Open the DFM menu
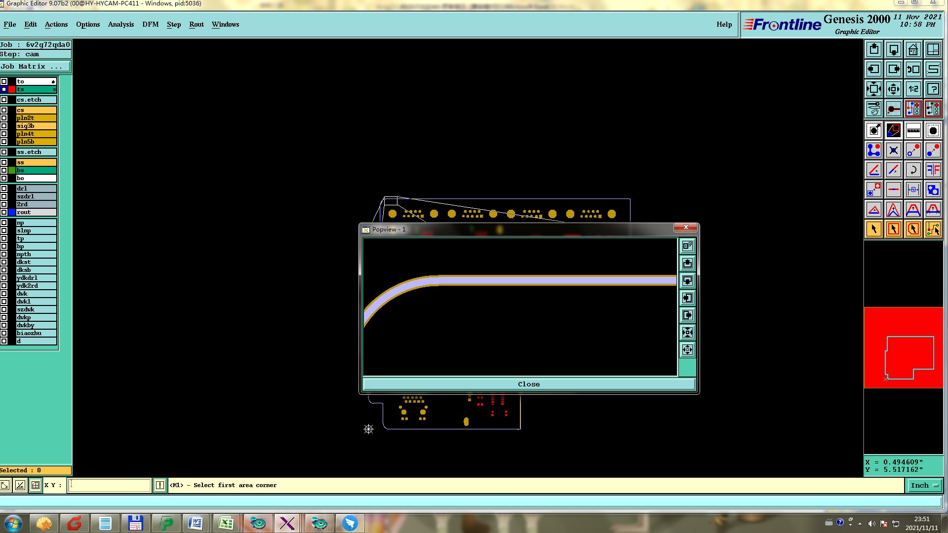 click(x=150, y=24)
